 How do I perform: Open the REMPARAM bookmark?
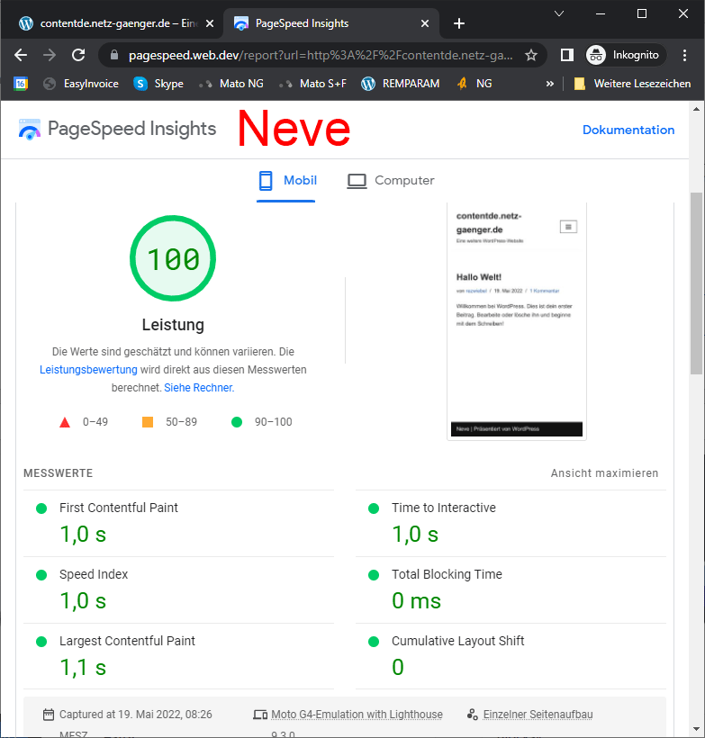point(401,84)
